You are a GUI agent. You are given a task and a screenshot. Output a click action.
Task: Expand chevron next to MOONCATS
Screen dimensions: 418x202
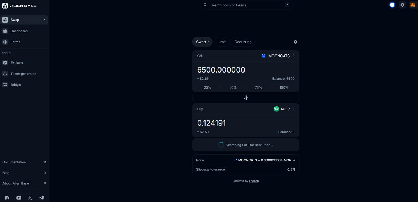[294, 56]
